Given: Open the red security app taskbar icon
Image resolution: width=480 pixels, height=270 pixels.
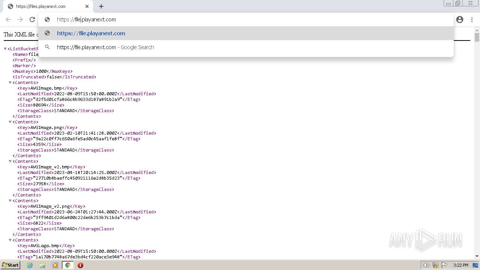Looking at the screenshot, I should 80,265.
